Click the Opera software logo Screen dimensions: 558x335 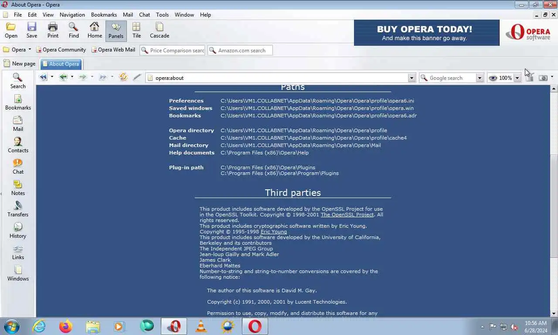point(528,33)
